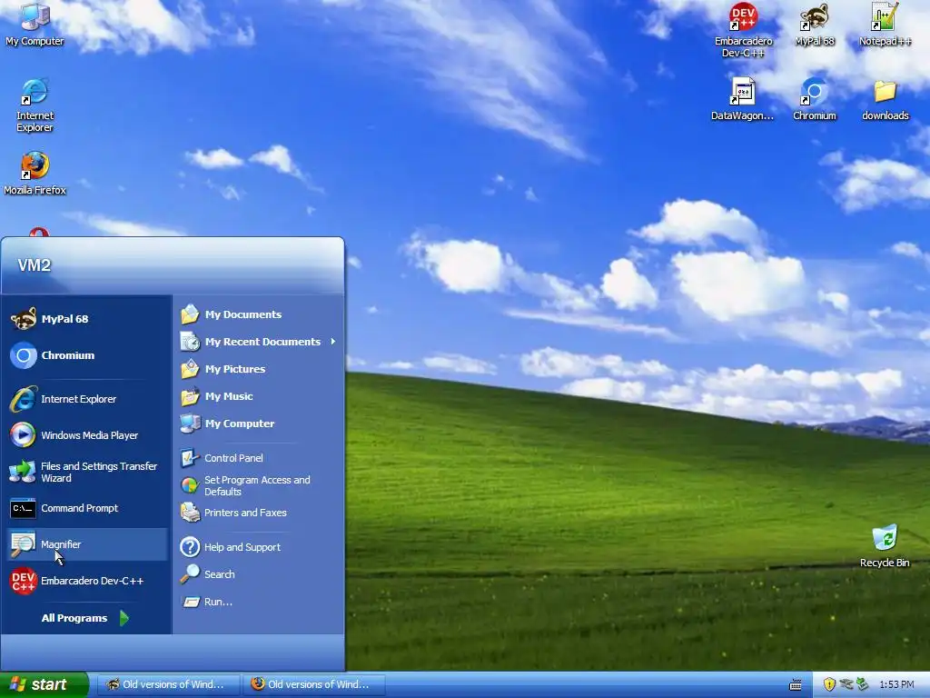The width and height of the screenshot is (930, 698).
Task: Click the 1:53 PM clock
Action: pyautogui.click(x=896, y=685)
